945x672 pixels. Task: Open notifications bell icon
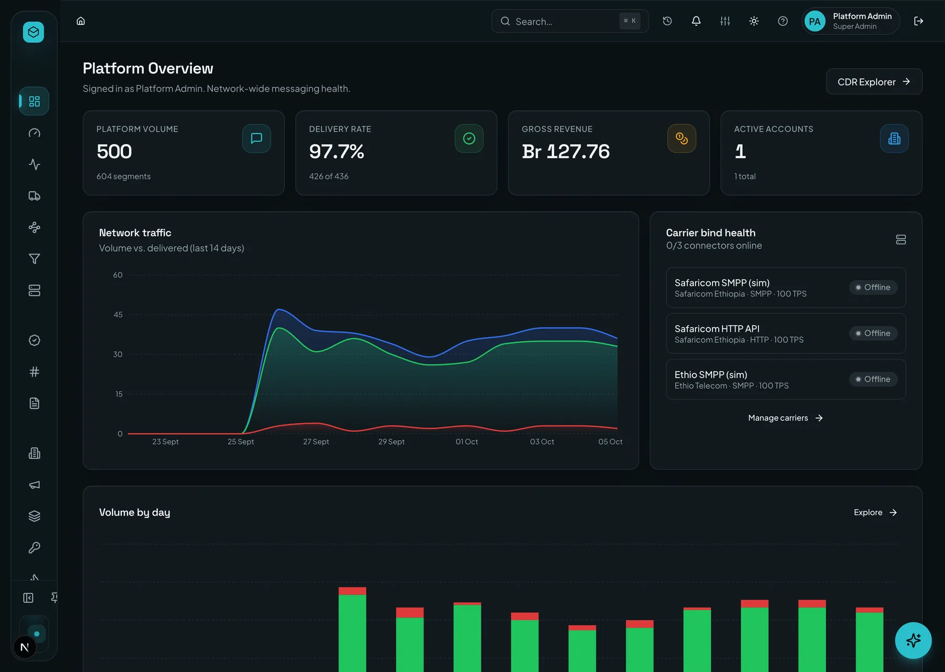(696, 21)
